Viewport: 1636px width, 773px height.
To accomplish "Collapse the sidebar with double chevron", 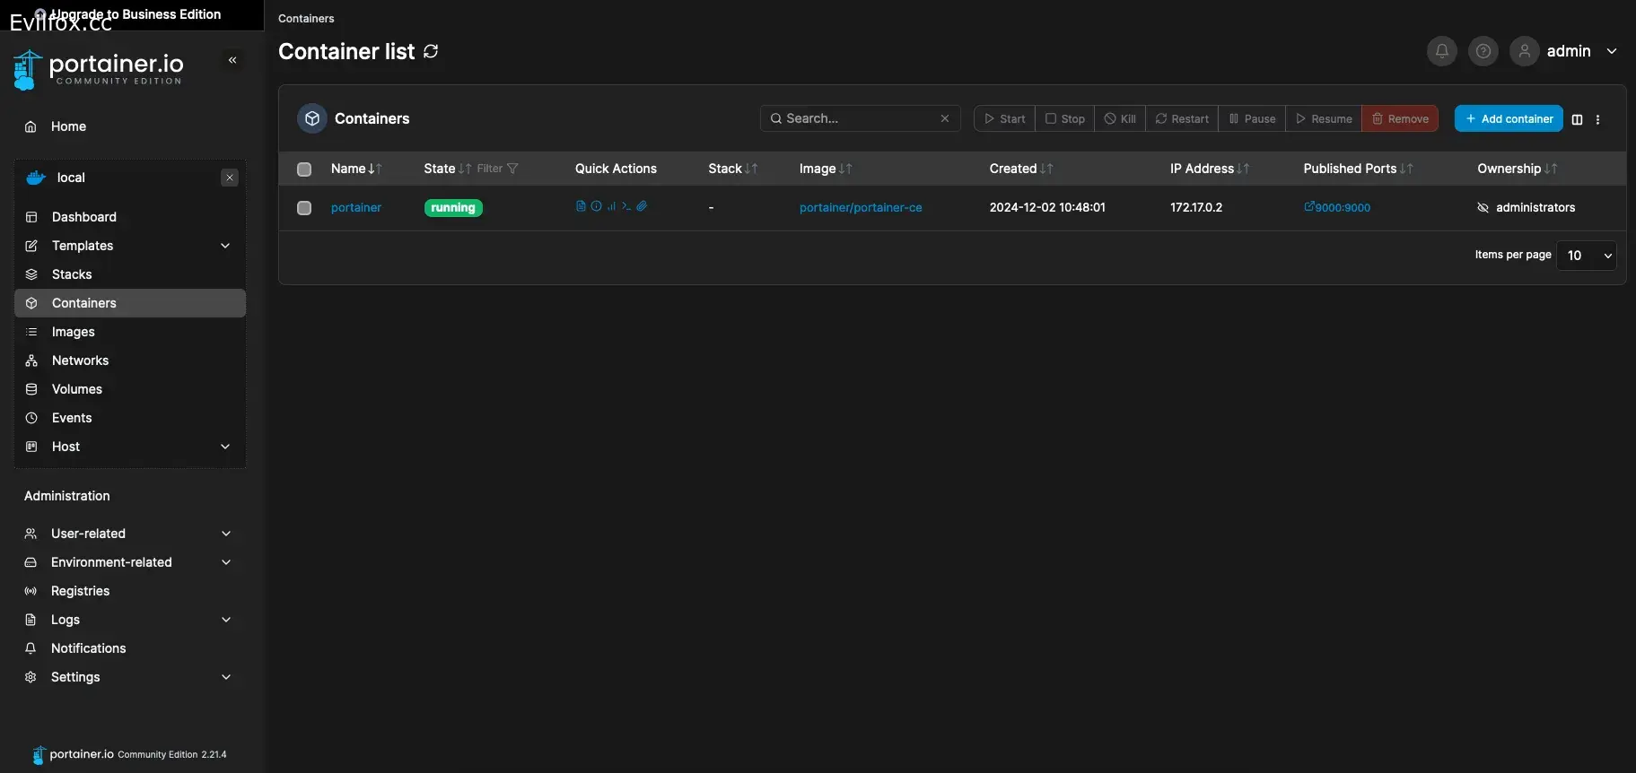I will (x=232, y=60).
